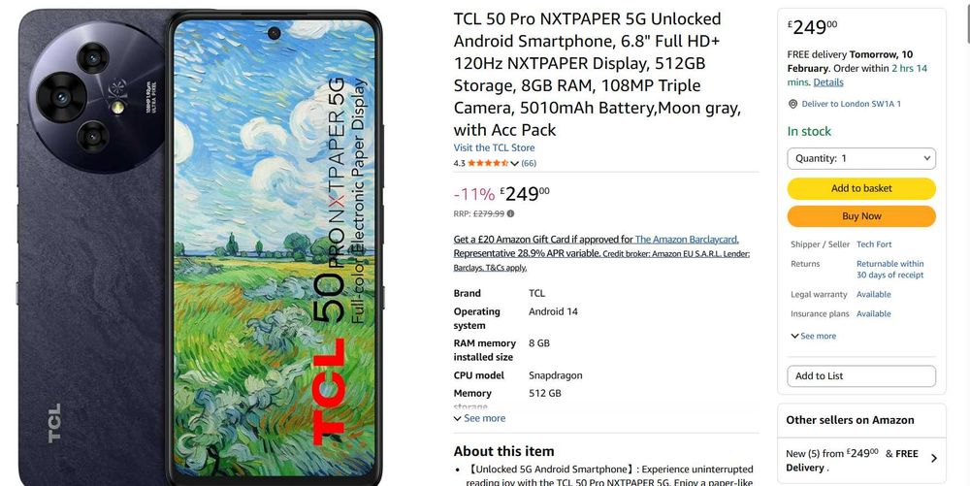970x486 pixels.
Task: Expand See more under seller details
Action: point(814,337)
